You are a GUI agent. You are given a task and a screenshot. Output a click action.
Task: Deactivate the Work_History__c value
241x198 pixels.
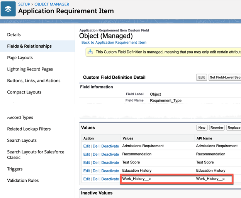click(110, 179)
